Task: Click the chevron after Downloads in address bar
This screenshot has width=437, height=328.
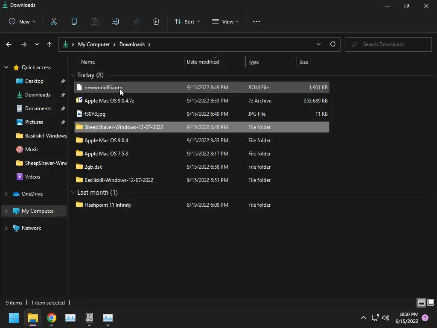Action: coord(149,44)
